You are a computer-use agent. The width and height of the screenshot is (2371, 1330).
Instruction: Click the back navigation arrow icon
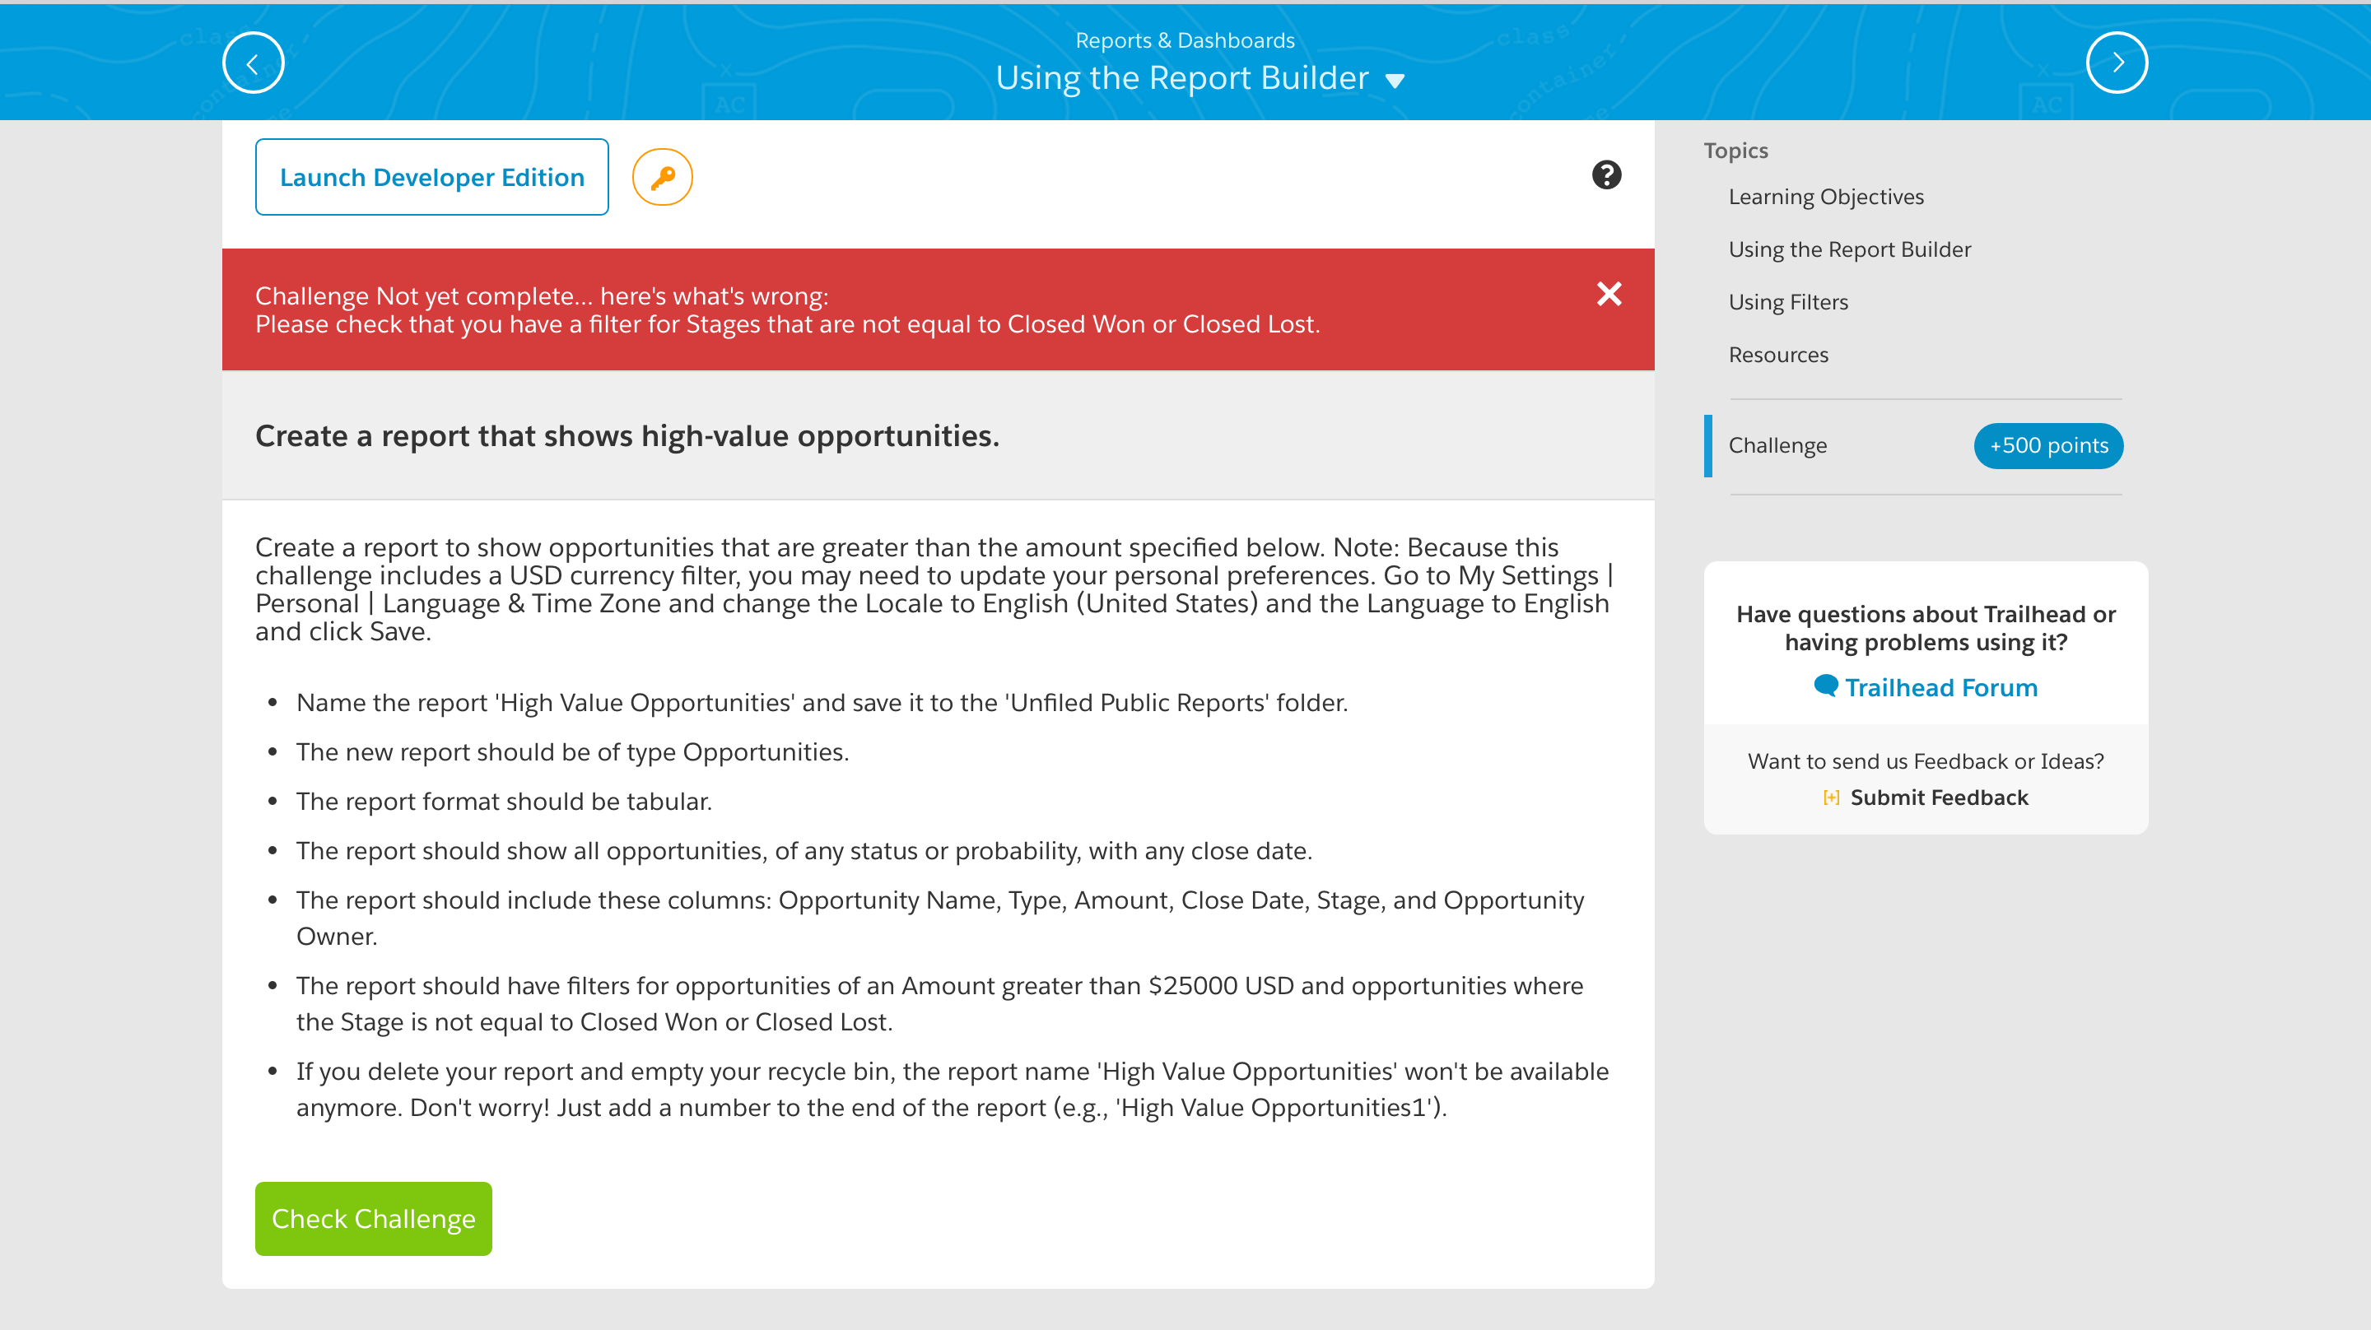[254, 62]
